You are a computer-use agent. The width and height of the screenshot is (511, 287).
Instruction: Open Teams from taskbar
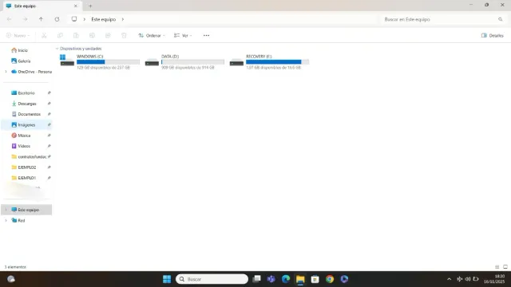[271, 279]
